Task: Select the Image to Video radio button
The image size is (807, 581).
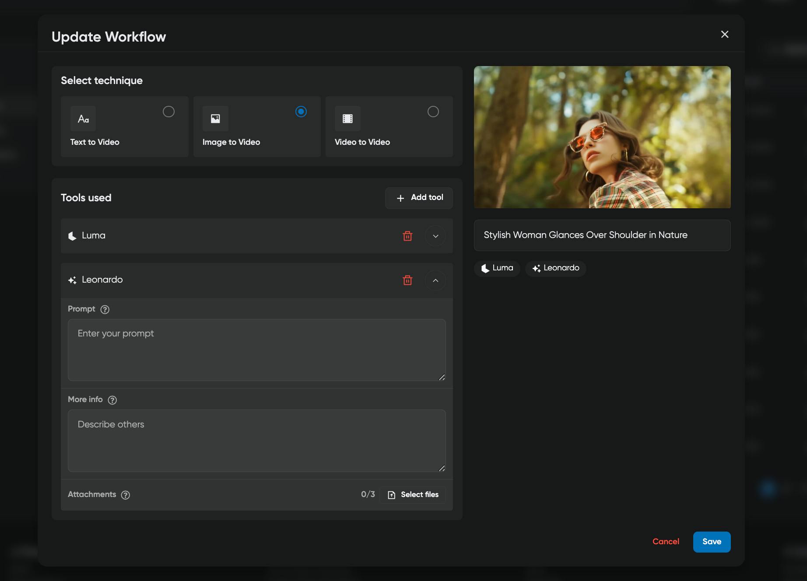Action: click(301, 112)
